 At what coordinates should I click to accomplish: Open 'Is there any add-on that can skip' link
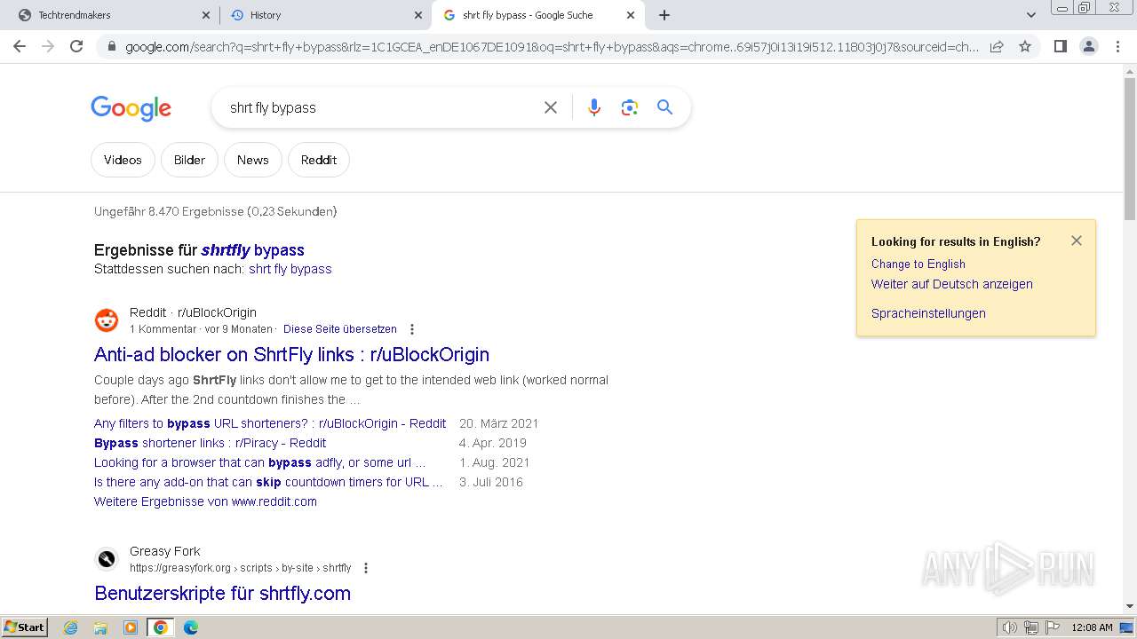pos(268,482)
